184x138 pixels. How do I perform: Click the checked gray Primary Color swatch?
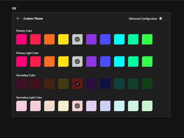click(78, 39)
